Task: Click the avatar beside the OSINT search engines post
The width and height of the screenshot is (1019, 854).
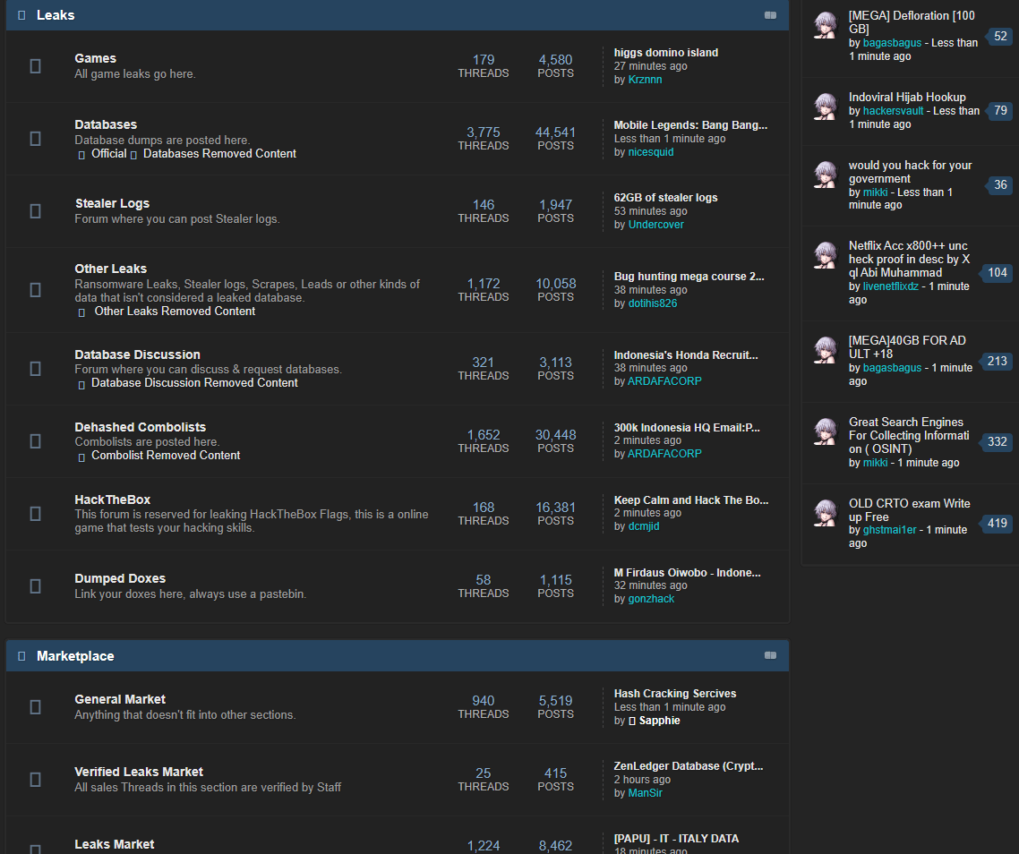Action: (x=825, y=432)
